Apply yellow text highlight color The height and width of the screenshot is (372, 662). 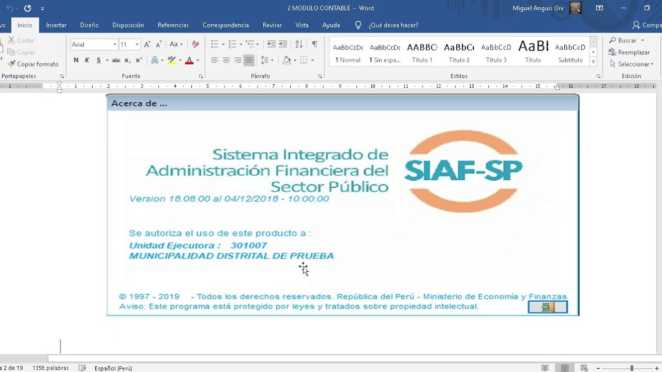pos(172,60)
